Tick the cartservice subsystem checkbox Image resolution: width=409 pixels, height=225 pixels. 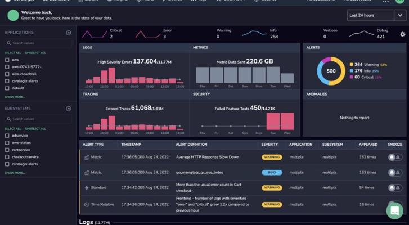[7, 150]
